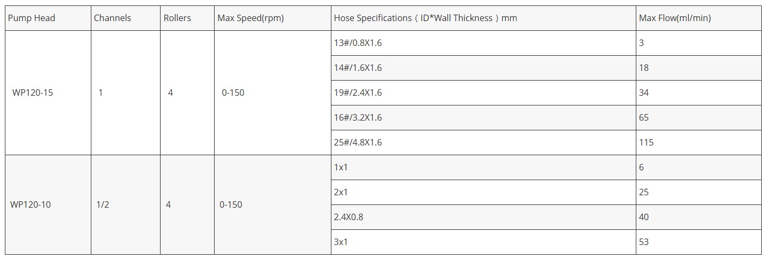The height and width of the screenshot is (258, 765).
Task: Select the Max Flow(ml/min) column header
Action: [x=675, y=18]
